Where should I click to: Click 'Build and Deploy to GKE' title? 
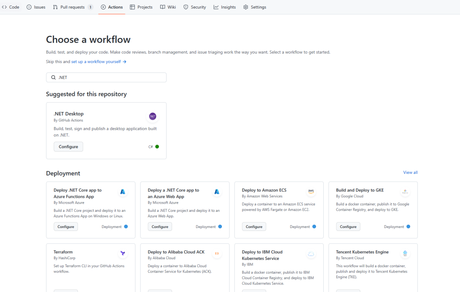coord(360,190)
